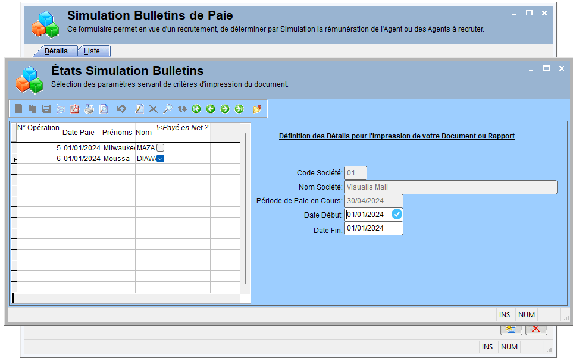573x359 pixels.
Task: Click the grid's vertical scrollbar
Action: point(245,209)
